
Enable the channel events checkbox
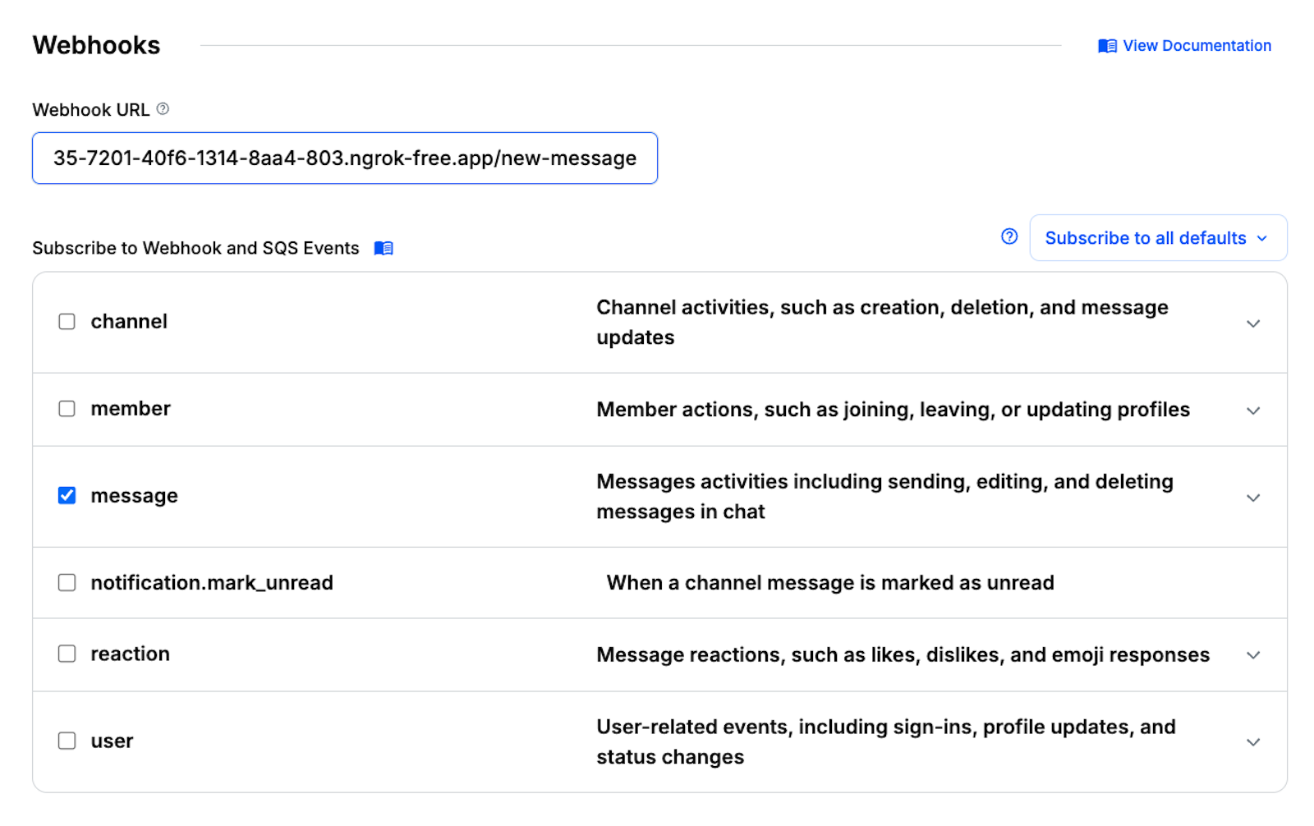[67, 322]
